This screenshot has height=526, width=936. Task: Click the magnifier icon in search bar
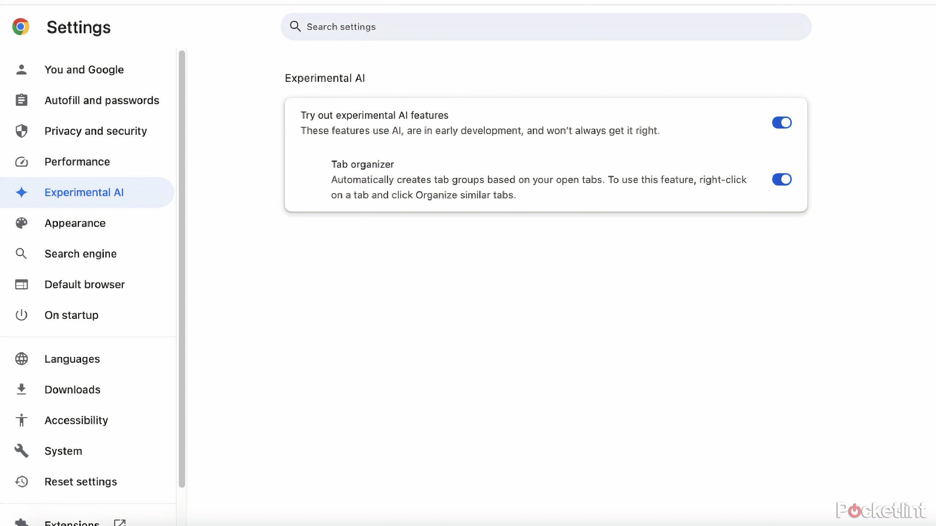[295, 27]
